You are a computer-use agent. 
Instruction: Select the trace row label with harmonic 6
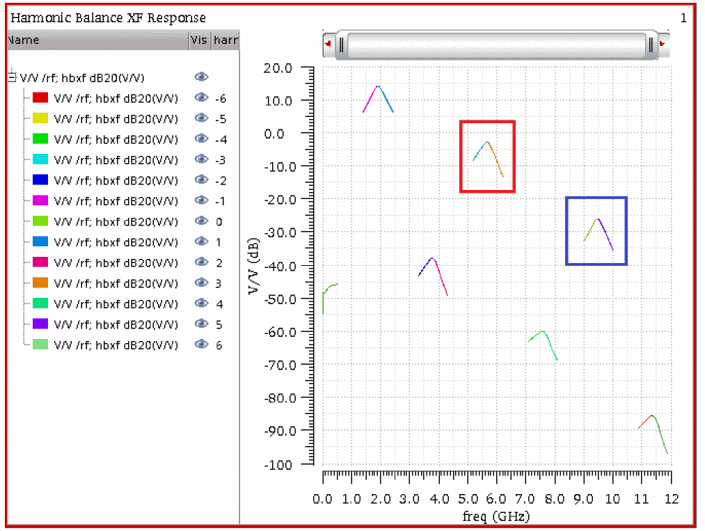pyautogui.click(x=116, y=345)
